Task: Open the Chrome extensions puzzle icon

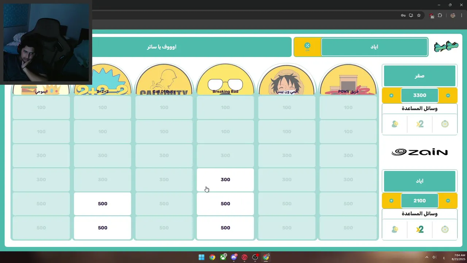Action: pos(440,15)
